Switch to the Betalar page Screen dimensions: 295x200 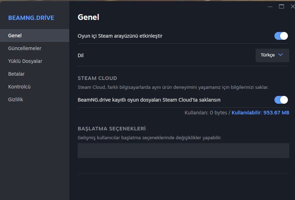click(16, 74)
